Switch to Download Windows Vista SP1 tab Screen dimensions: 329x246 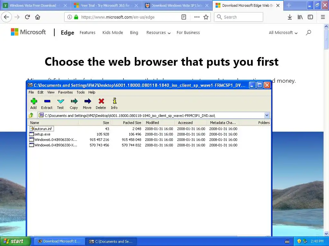click(176, 5)
